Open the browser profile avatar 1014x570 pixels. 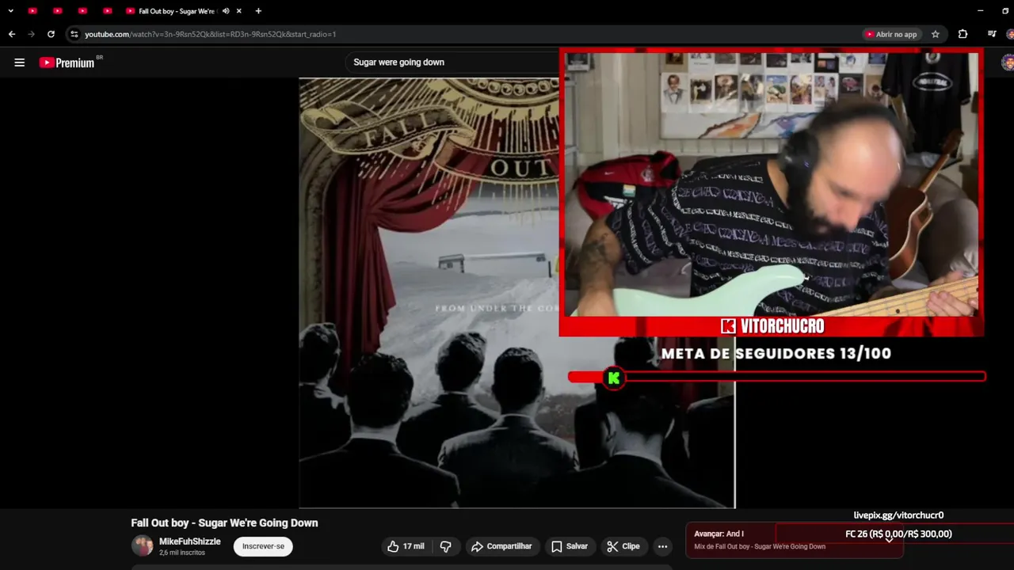(1010, 34)
